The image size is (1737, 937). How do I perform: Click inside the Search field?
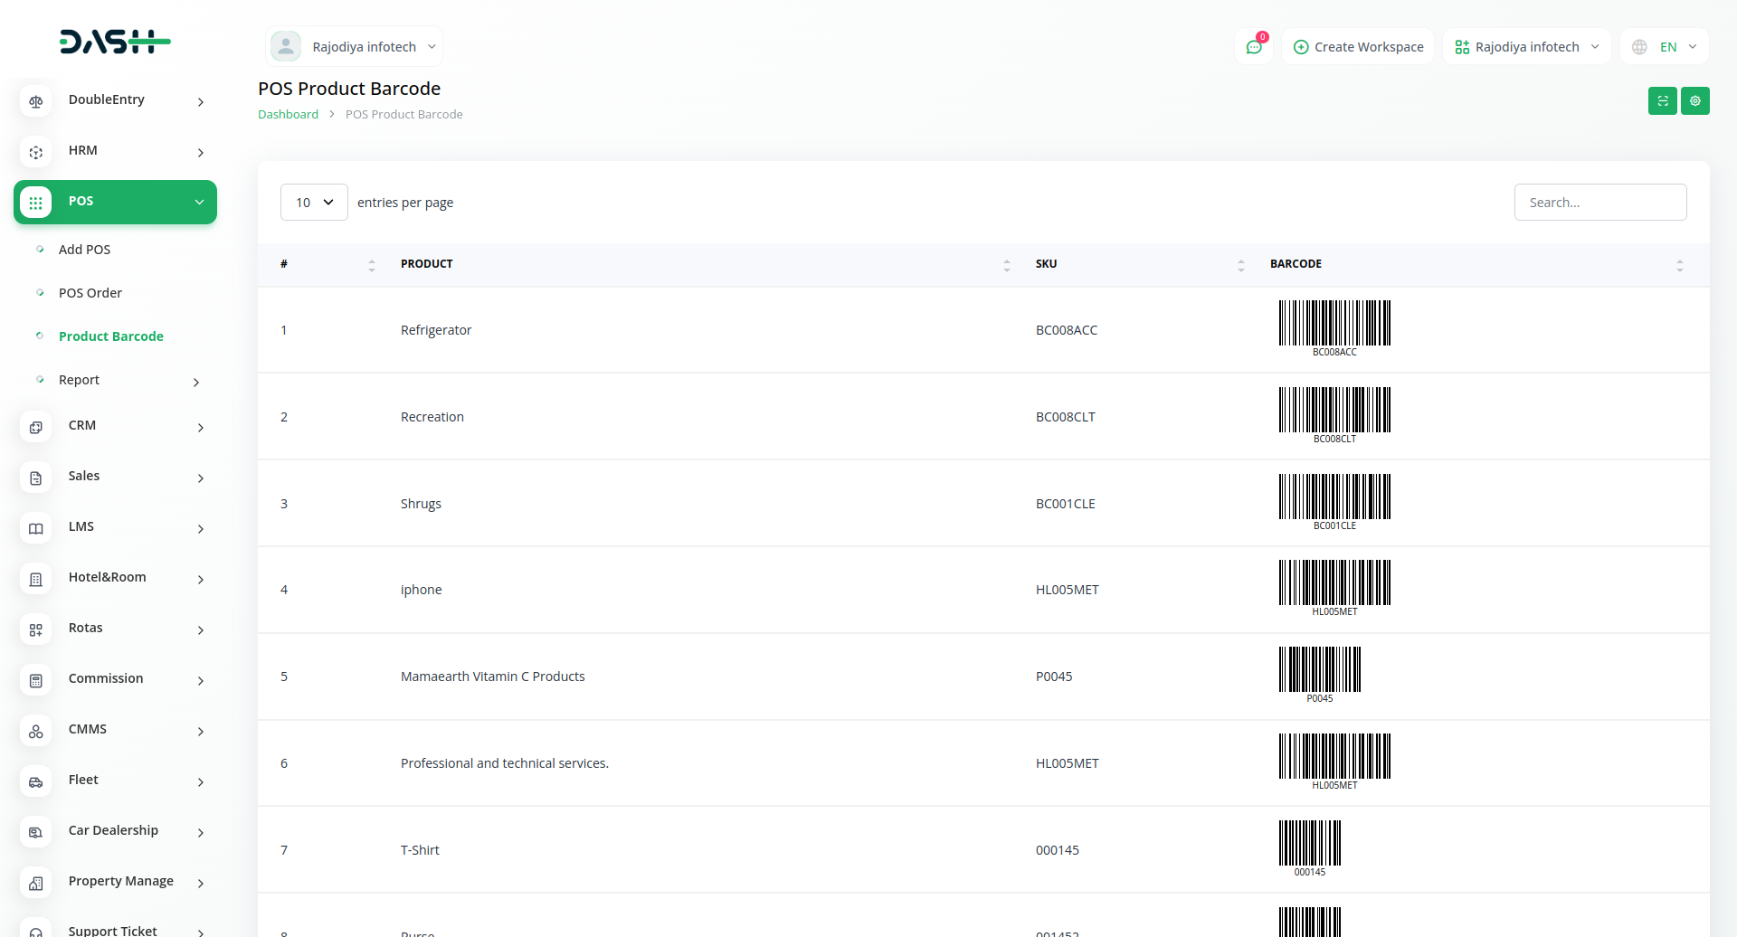pyautogui.click(x=1600, y=202)
